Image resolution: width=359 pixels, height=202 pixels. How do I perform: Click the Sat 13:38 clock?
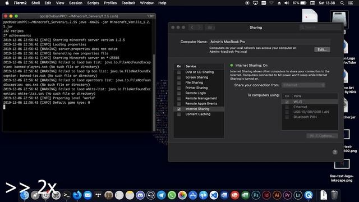326,3
